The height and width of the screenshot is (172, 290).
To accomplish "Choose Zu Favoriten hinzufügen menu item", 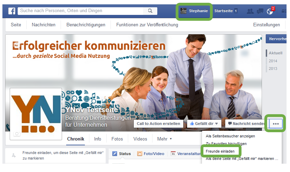I will click(226, 144).
